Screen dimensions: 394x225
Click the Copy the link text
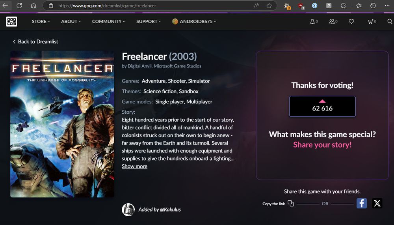click(x=274, y=204)
